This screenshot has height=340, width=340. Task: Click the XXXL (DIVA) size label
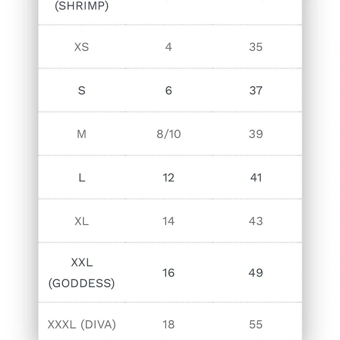(82, 324)
